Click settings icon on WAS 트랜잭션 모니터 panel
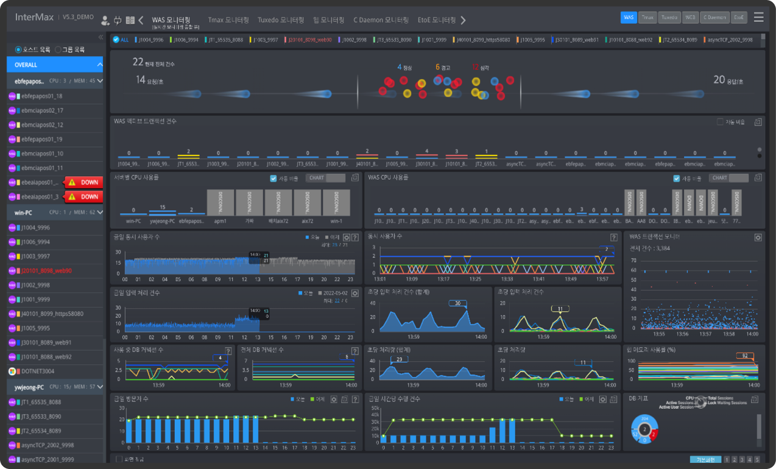This screenshot has width=776, height=469. click(x=758, y=238)
